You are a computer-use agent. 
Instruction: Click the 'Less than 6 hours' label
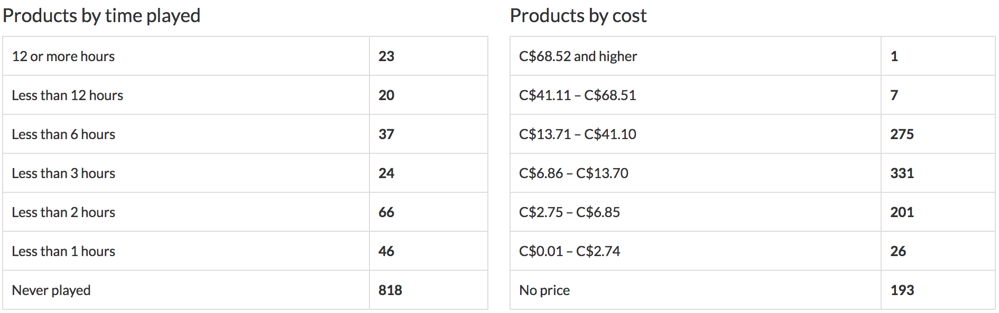point(63,134)
